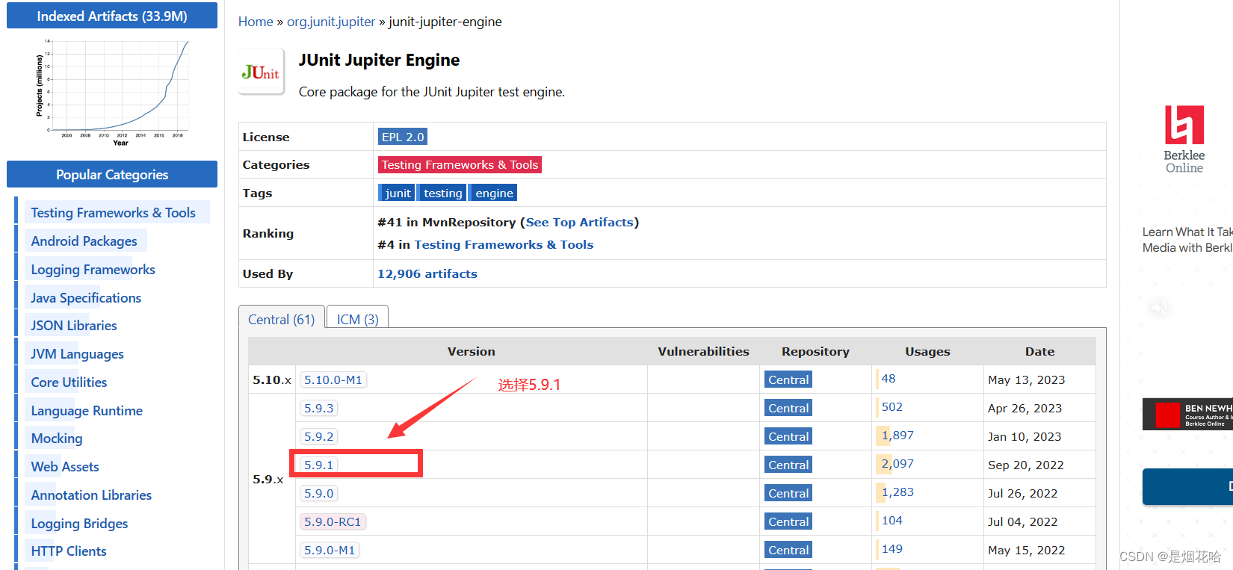This screenshot has height=570, width=1233.
Task: Open org.junit.jupiter breadcrumb link
Action: pyautogui.click(x=331, y=22)
